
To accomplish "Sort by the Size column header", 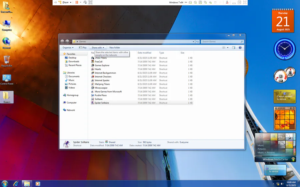I will [182, 53].
